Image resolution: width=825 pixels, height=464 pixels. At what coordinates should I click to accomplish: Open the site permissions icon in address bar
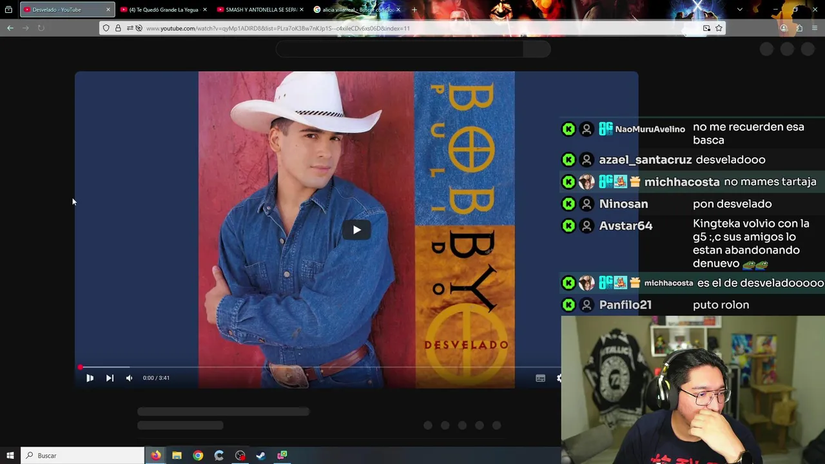130,28
